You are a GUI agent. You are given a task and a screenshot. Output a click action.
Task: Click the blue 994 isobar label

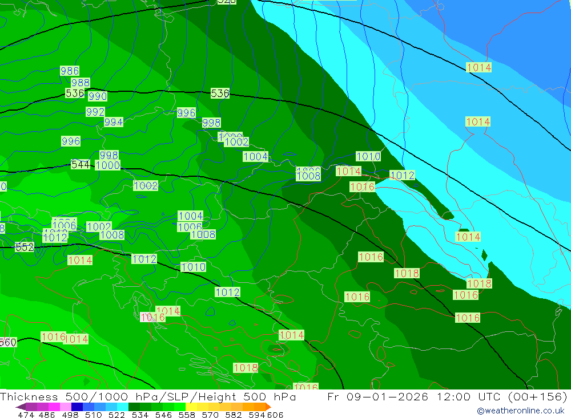click(x=114, y=122)
